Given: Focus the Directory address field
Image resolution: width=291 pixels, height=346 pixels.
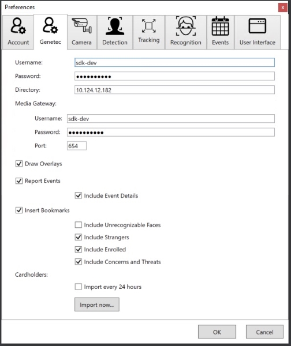Looking at the screenshot, I should coord(174,90).
